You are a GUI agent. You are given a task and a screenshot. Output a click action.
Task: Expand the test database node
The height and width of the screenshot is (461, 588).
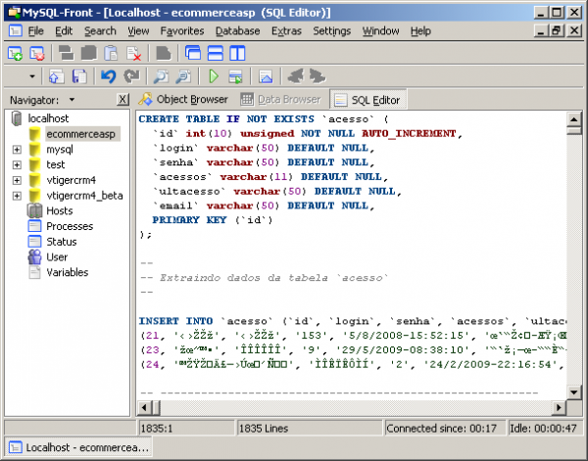[x=17, y=164]
